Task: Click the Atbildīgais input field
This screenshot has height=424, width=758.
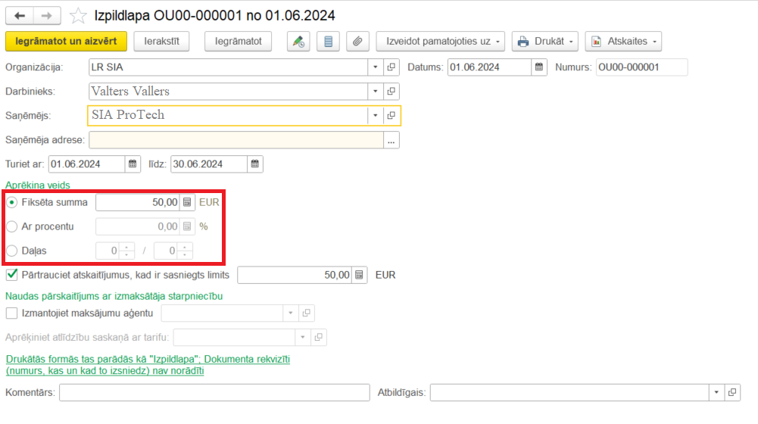Action: coord(569,392)
